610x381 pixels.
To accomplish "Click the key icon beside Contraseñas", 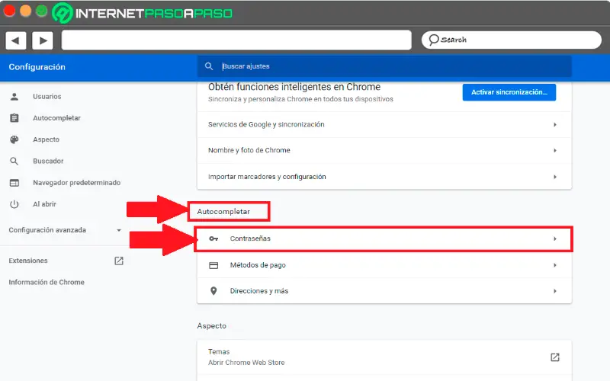I will point(213,239).
